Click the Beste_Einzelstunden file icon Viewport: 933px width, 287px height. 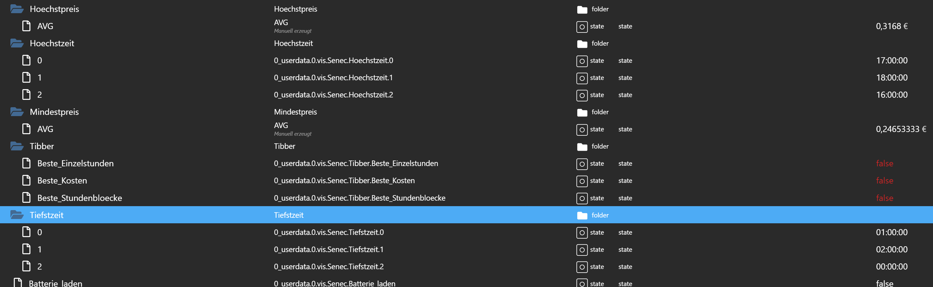pyautogui.click(x=26, y=163)
